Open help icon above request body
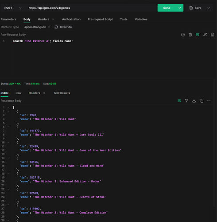The image size is (217, 222). (x=183, y=35)
